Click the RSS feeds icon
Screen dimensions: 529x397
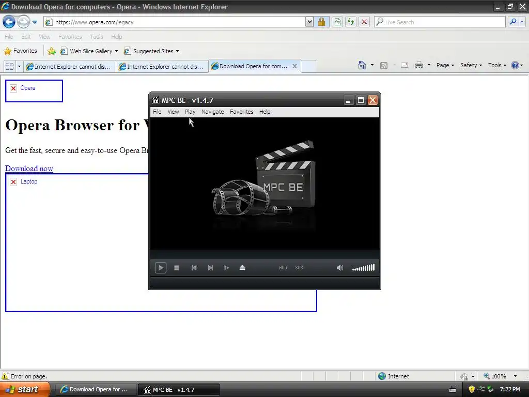click(x=384, y=66)
